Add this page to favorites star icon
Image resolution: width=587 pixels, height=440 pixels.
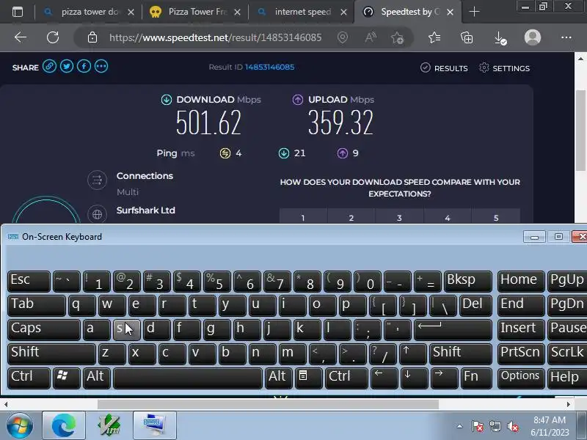398,37
